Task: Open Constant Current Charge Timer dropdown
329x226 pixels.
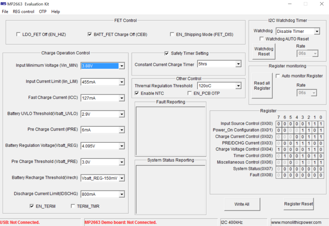Action: pos(239,64)
